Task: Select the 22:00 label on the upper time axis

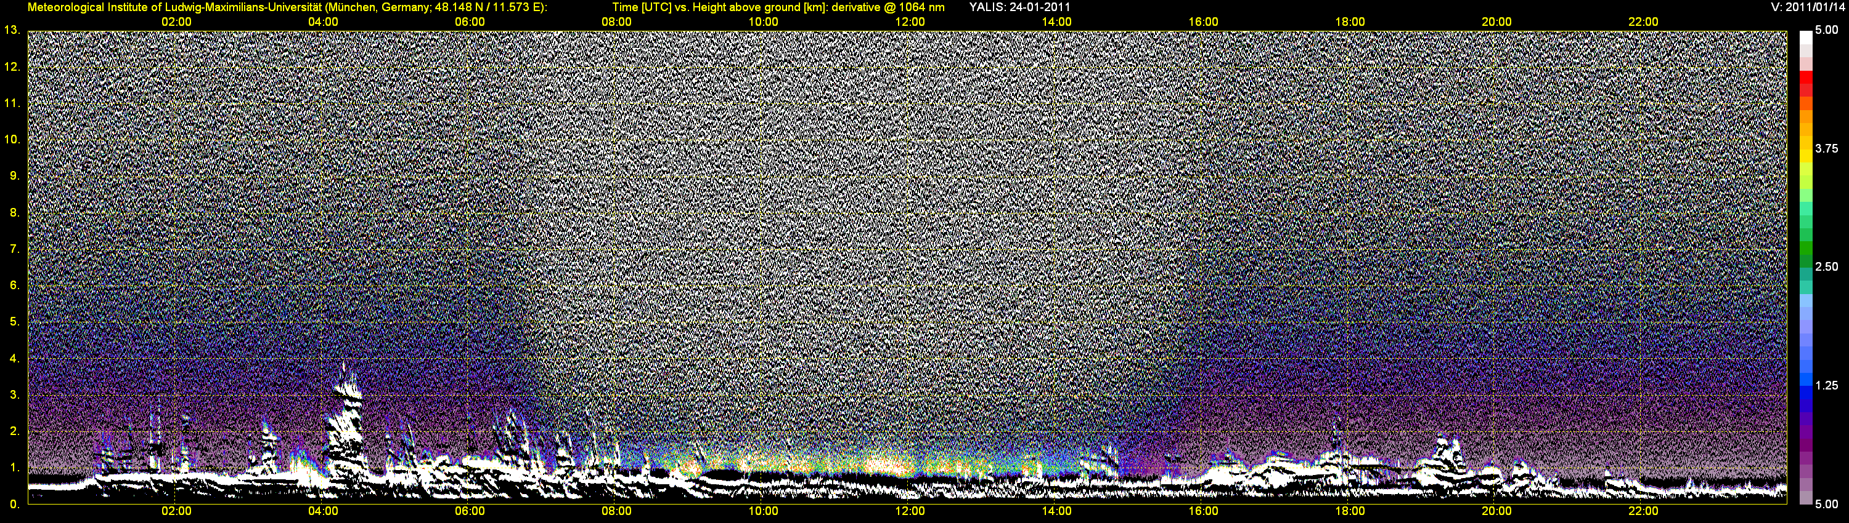Action: (1643, 22)
